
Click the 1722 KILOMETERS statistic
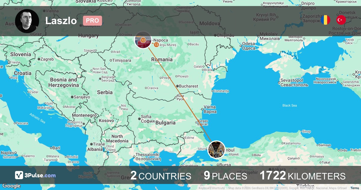click(303, 176)
